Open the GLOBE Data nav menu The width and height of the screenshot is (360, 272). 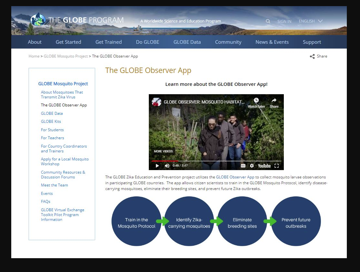187,42
